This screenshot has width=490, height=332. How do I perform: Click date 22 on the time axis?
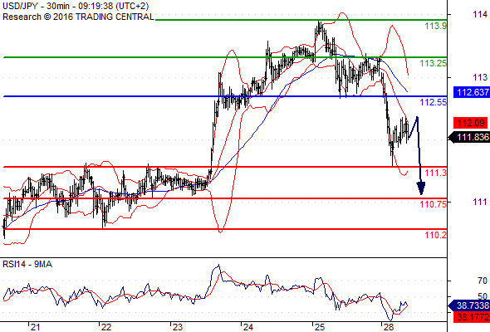pyautogui.click(x=106, y=327)
